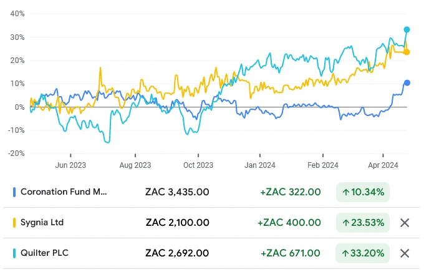The width and height of the screenshot is (424, 277).
Task: Click the Jun 2023 axis label
Action: (x=70, y=165)
